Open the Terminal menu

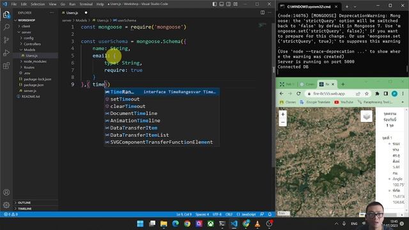pyautogui.click(x=86, y=4)
